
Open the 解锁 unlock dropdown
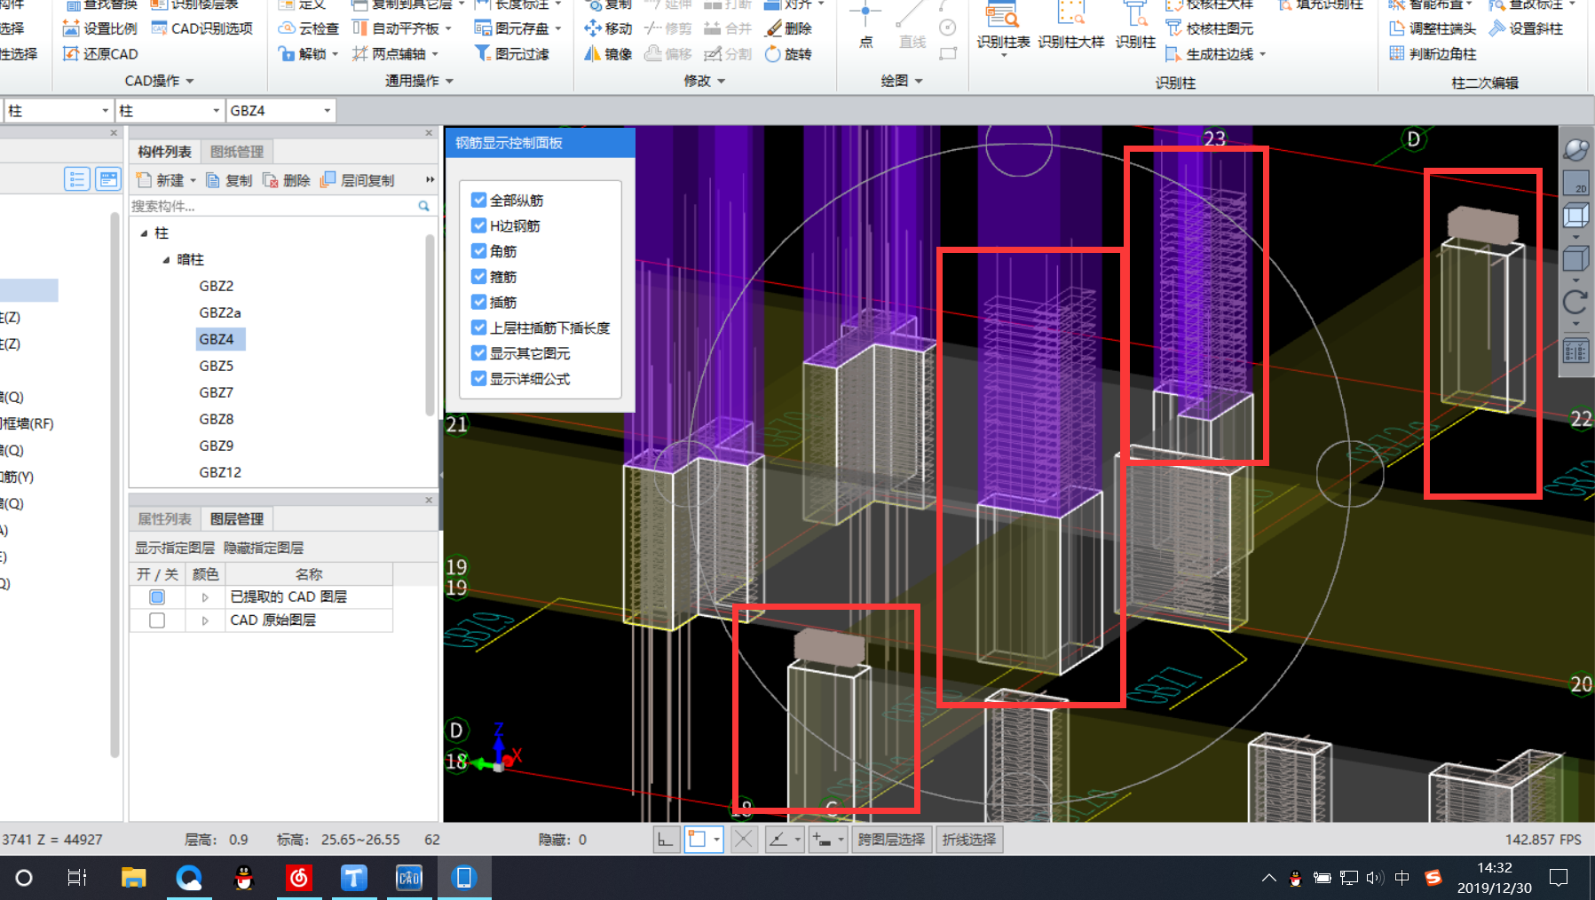335,54
